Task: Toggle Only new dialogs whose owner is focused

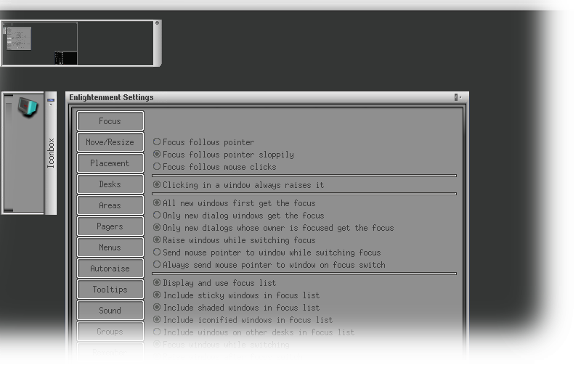Action: point(274,228)
